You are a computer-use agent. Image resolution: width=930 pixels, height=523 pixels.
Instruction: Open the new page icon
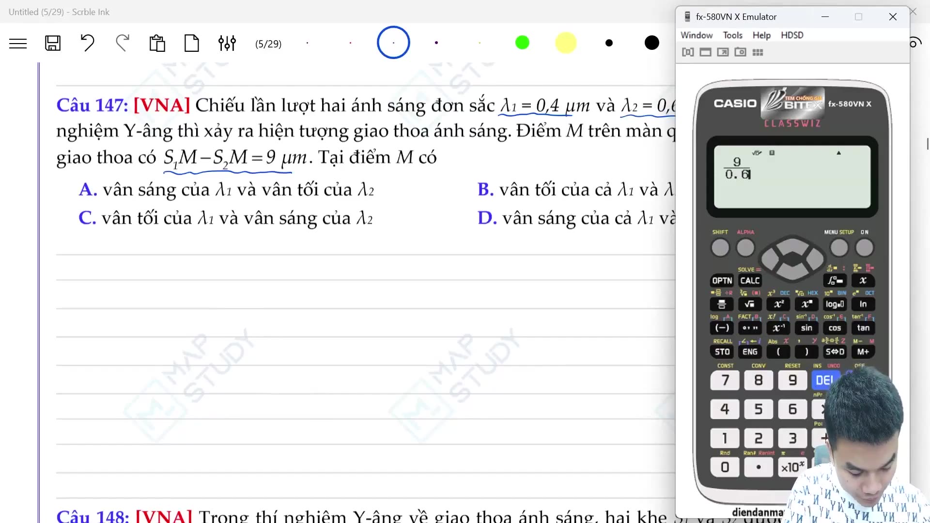click(192, 43)
